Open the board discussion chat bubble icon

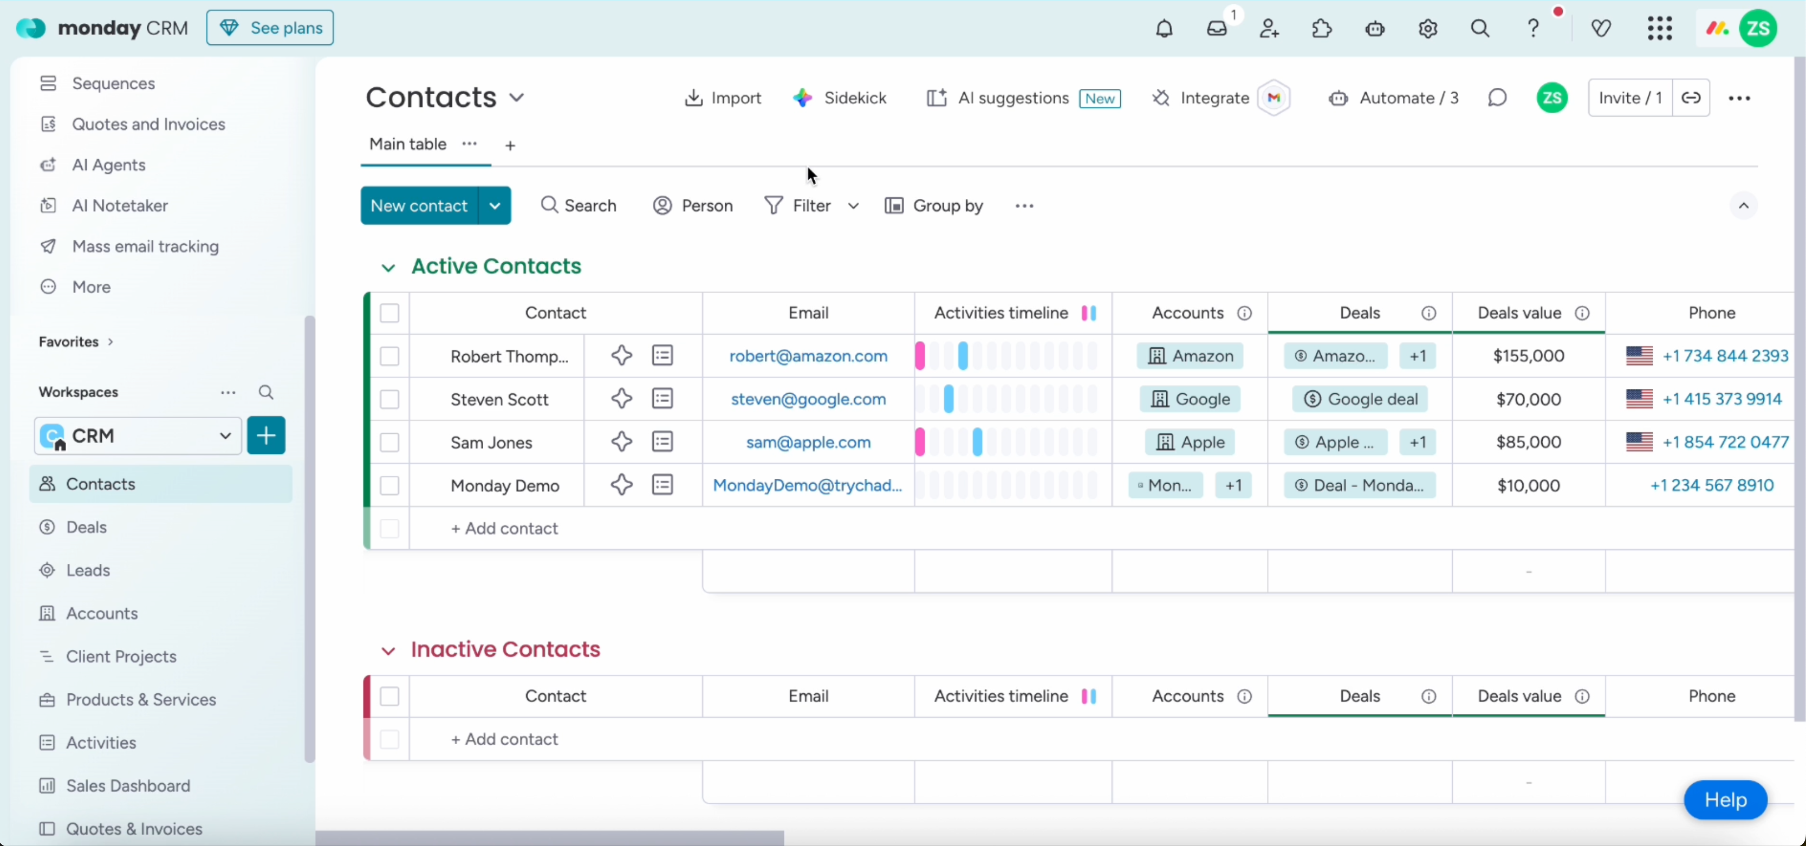[x=1497, y=98]
